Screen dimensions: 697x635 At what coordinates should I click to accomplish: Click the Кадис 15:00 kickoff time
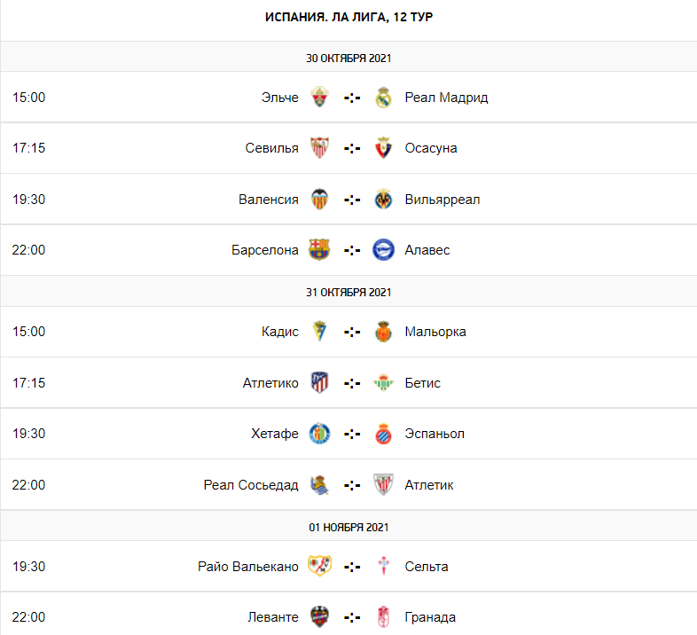28,332
